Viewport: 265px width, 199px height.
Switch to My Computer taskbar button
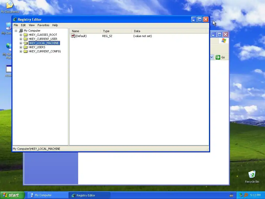48,195
